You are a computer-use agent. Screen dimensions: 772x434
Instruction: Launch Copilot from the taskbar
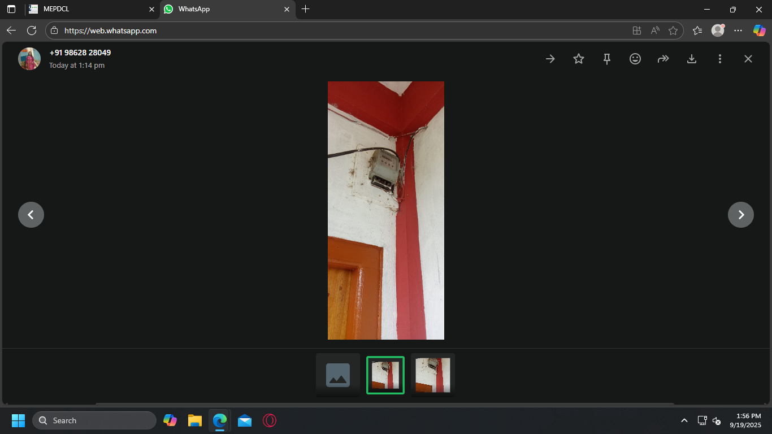(x=170, y=420)
